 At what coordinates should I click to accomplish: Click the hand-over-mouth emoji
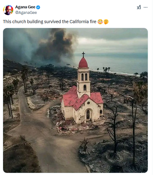tap(106, 22)
